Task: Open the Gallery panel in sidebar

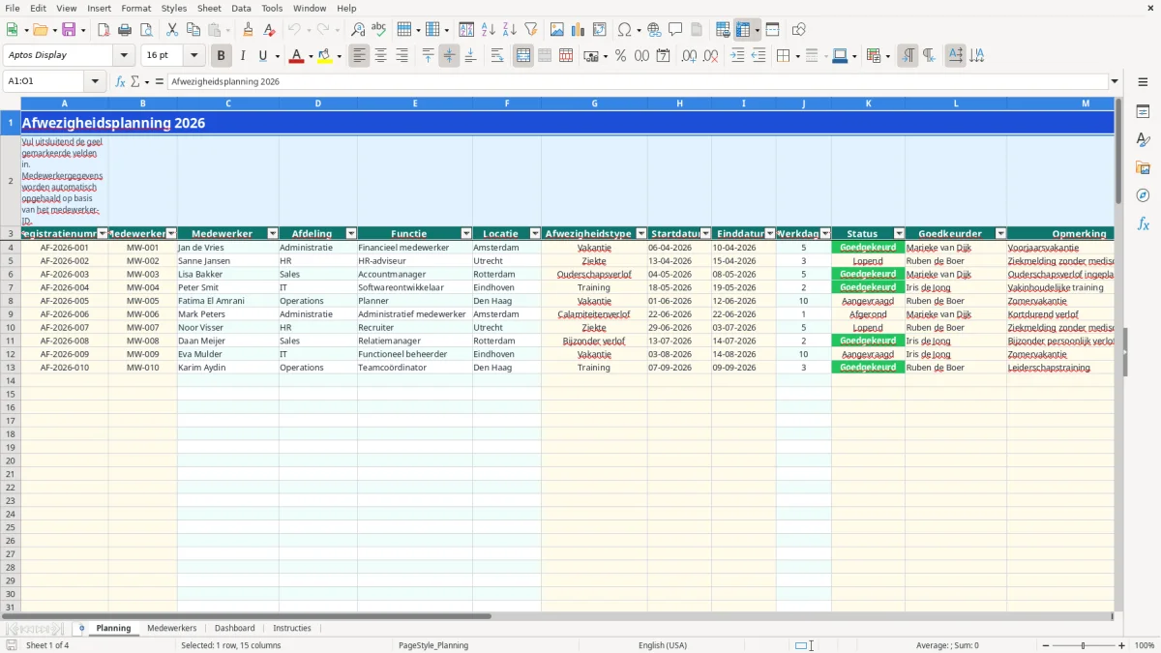Action: [1143, 168]
